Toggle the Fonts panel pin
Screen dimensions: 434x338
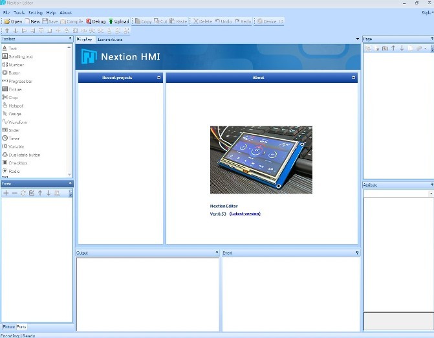71,183
